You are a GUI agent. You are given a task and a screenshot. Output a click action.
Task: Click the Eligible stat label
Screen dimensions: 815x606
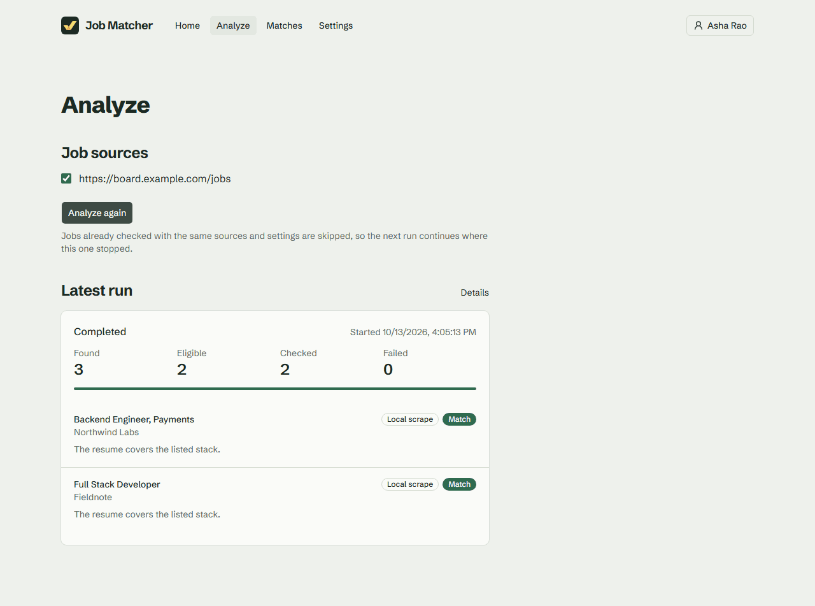click(192, 353)
